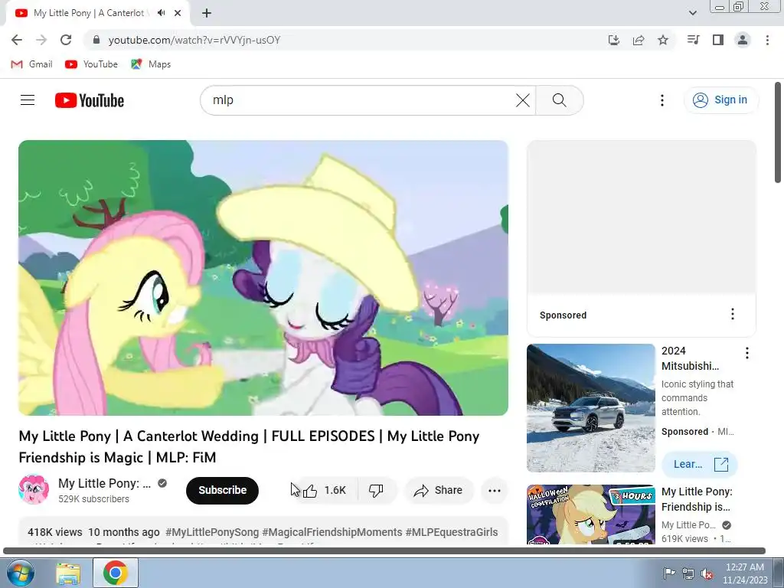Clear the search box with X
The width and height of the screenshot is (784, 588).
pyautogui.click(x=522, y=100)
